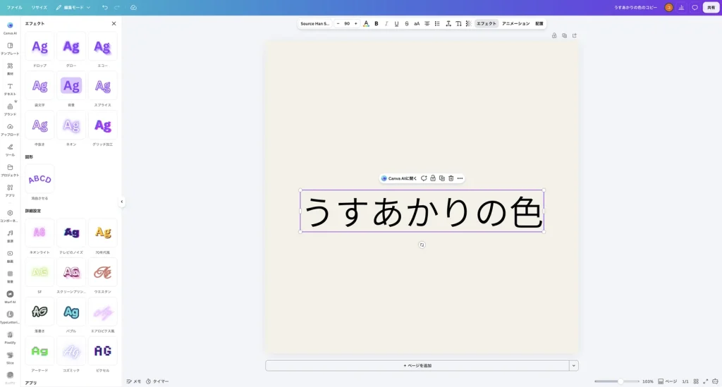The height and width of the screenshot is (387, 722).
Task: Open more options (…) on floating toolbar
Action: click(460, 178)
